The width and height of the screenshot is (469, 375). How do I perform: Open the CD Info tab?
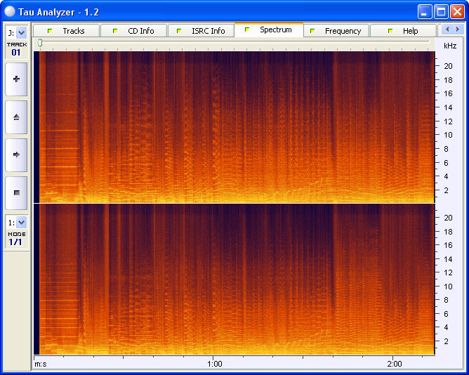(x=134, y=31)
